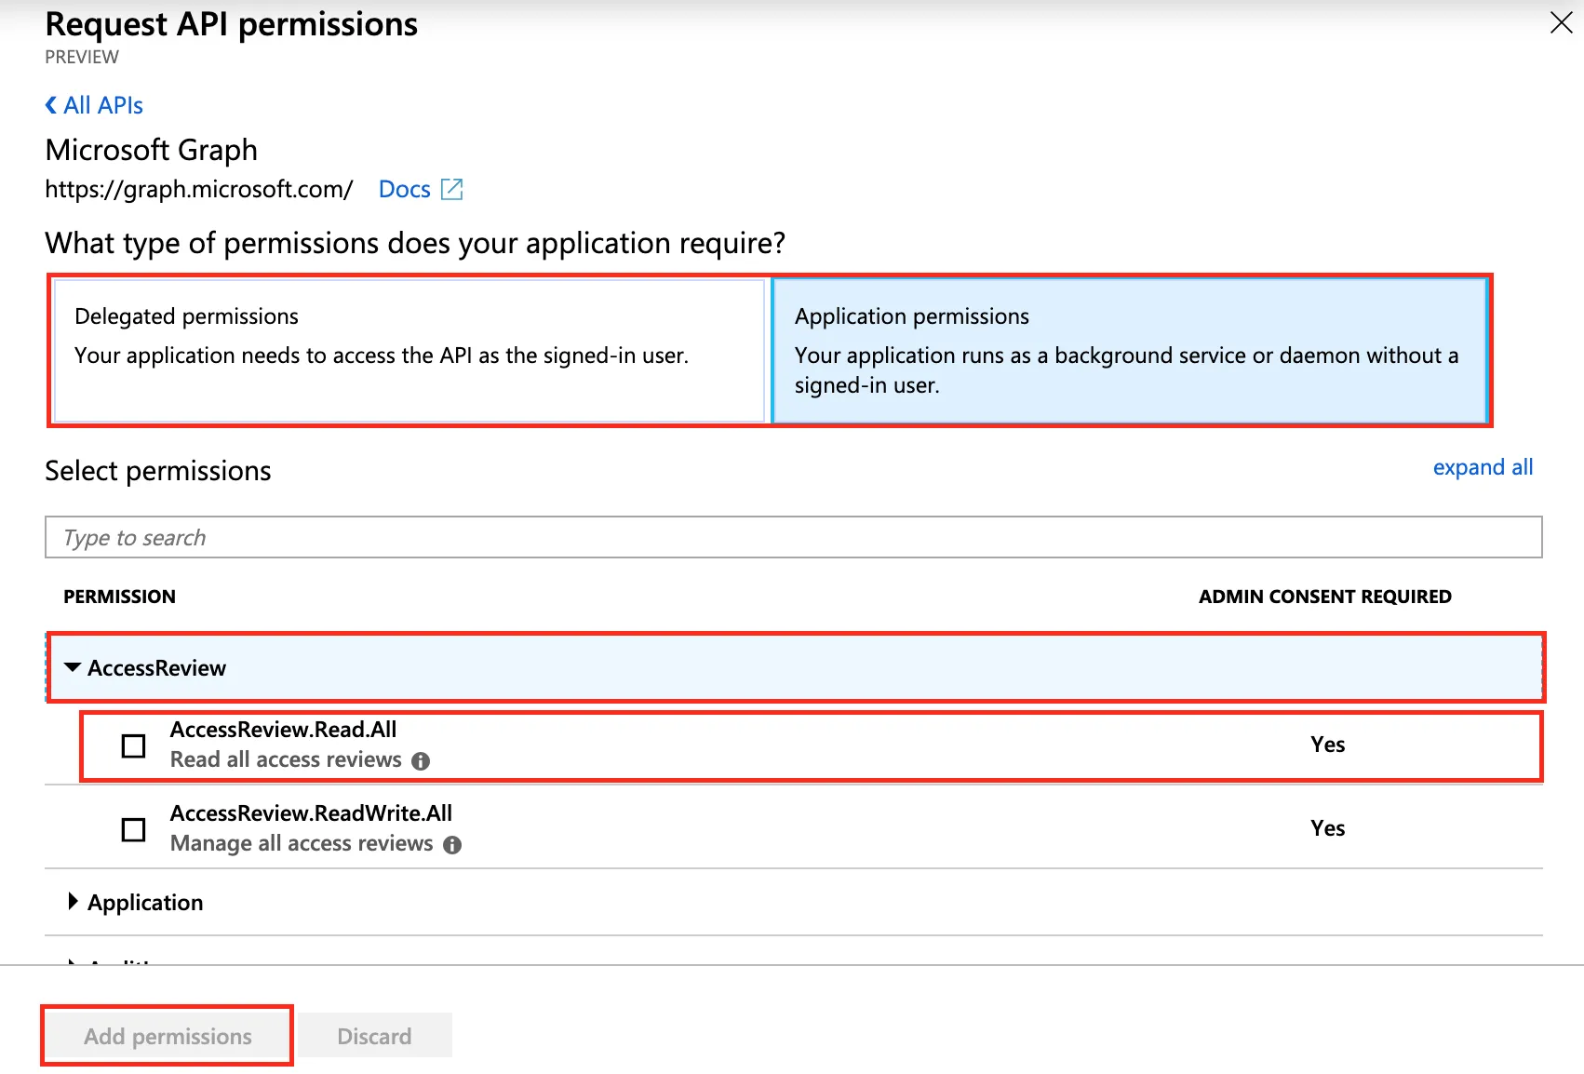
Task: Collapse the AccessReview permission group
Action: point(71,667)
